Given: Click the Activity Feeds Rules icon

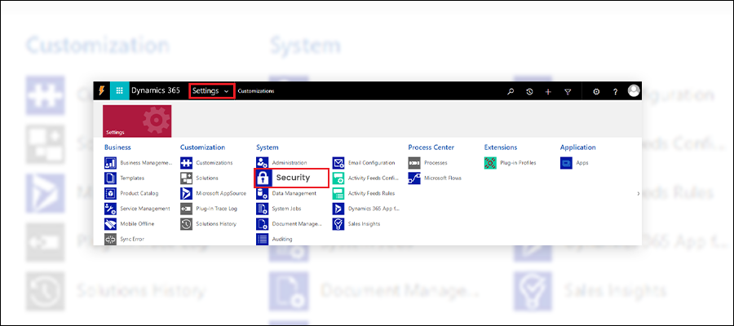Looking at the screenshot, I should [x=338, y=194].
